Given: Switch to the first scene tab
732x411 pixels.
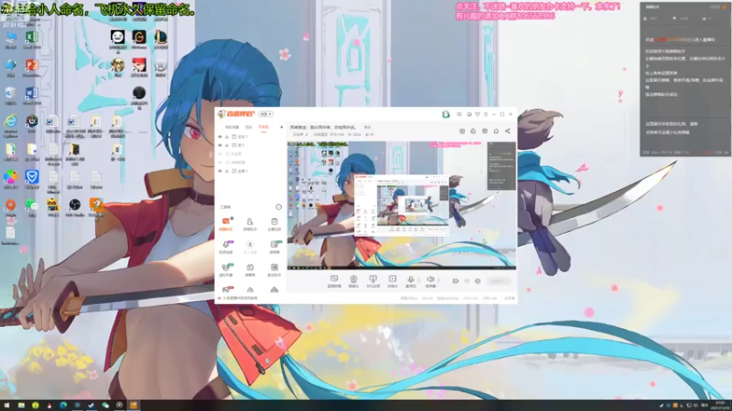Looking at the screenshot, I should pos(232,127).
